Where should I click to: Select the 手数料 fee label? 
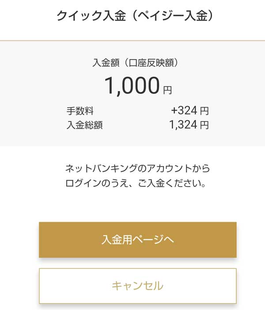click(x=80, y=111)
